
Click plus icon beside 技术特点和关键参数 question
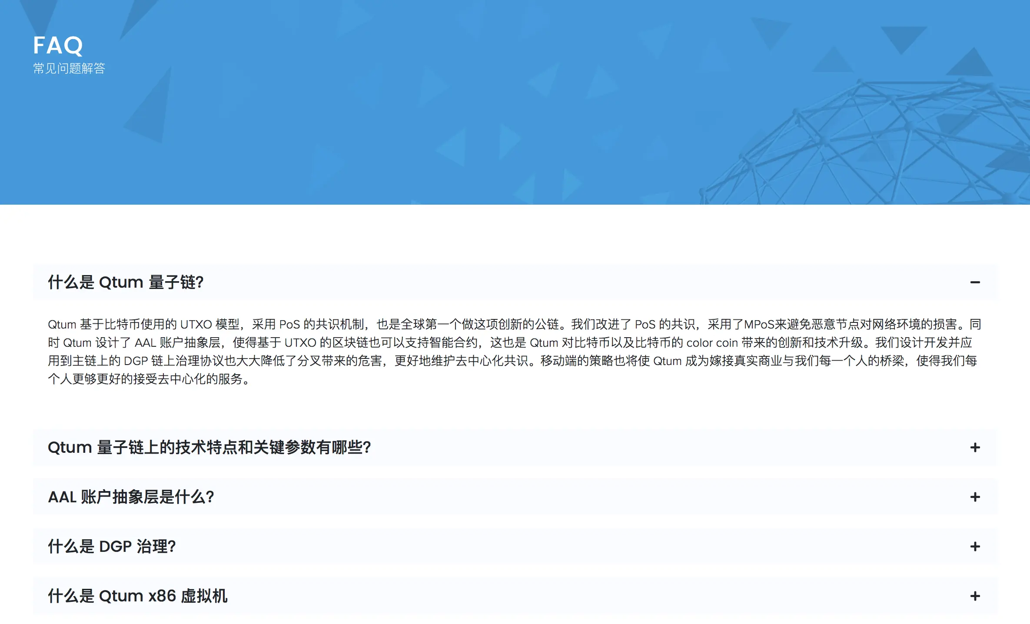pos(975,448)
